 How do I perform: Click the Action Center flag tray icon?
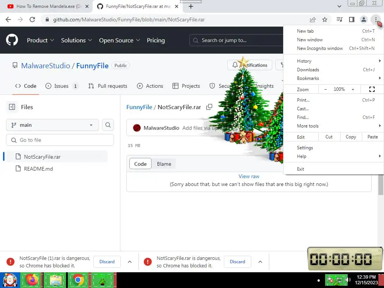(330, 280)
